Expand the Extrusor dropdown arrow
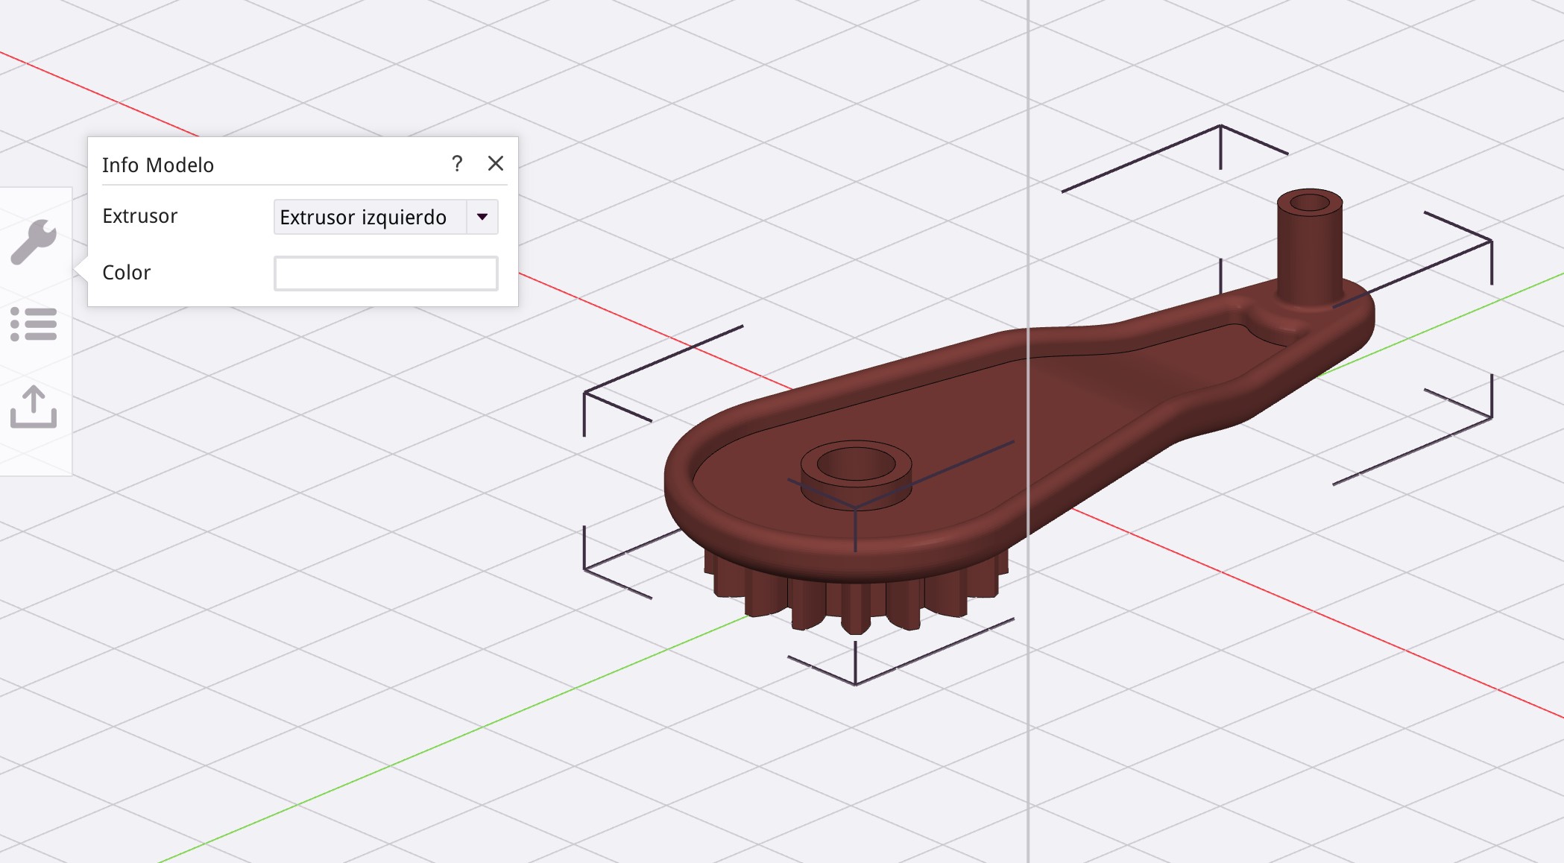 [x=482, y=217]
